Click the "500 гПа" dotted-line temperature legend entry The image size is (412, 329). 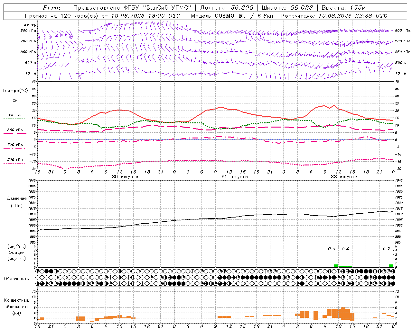tap(15, 160)
